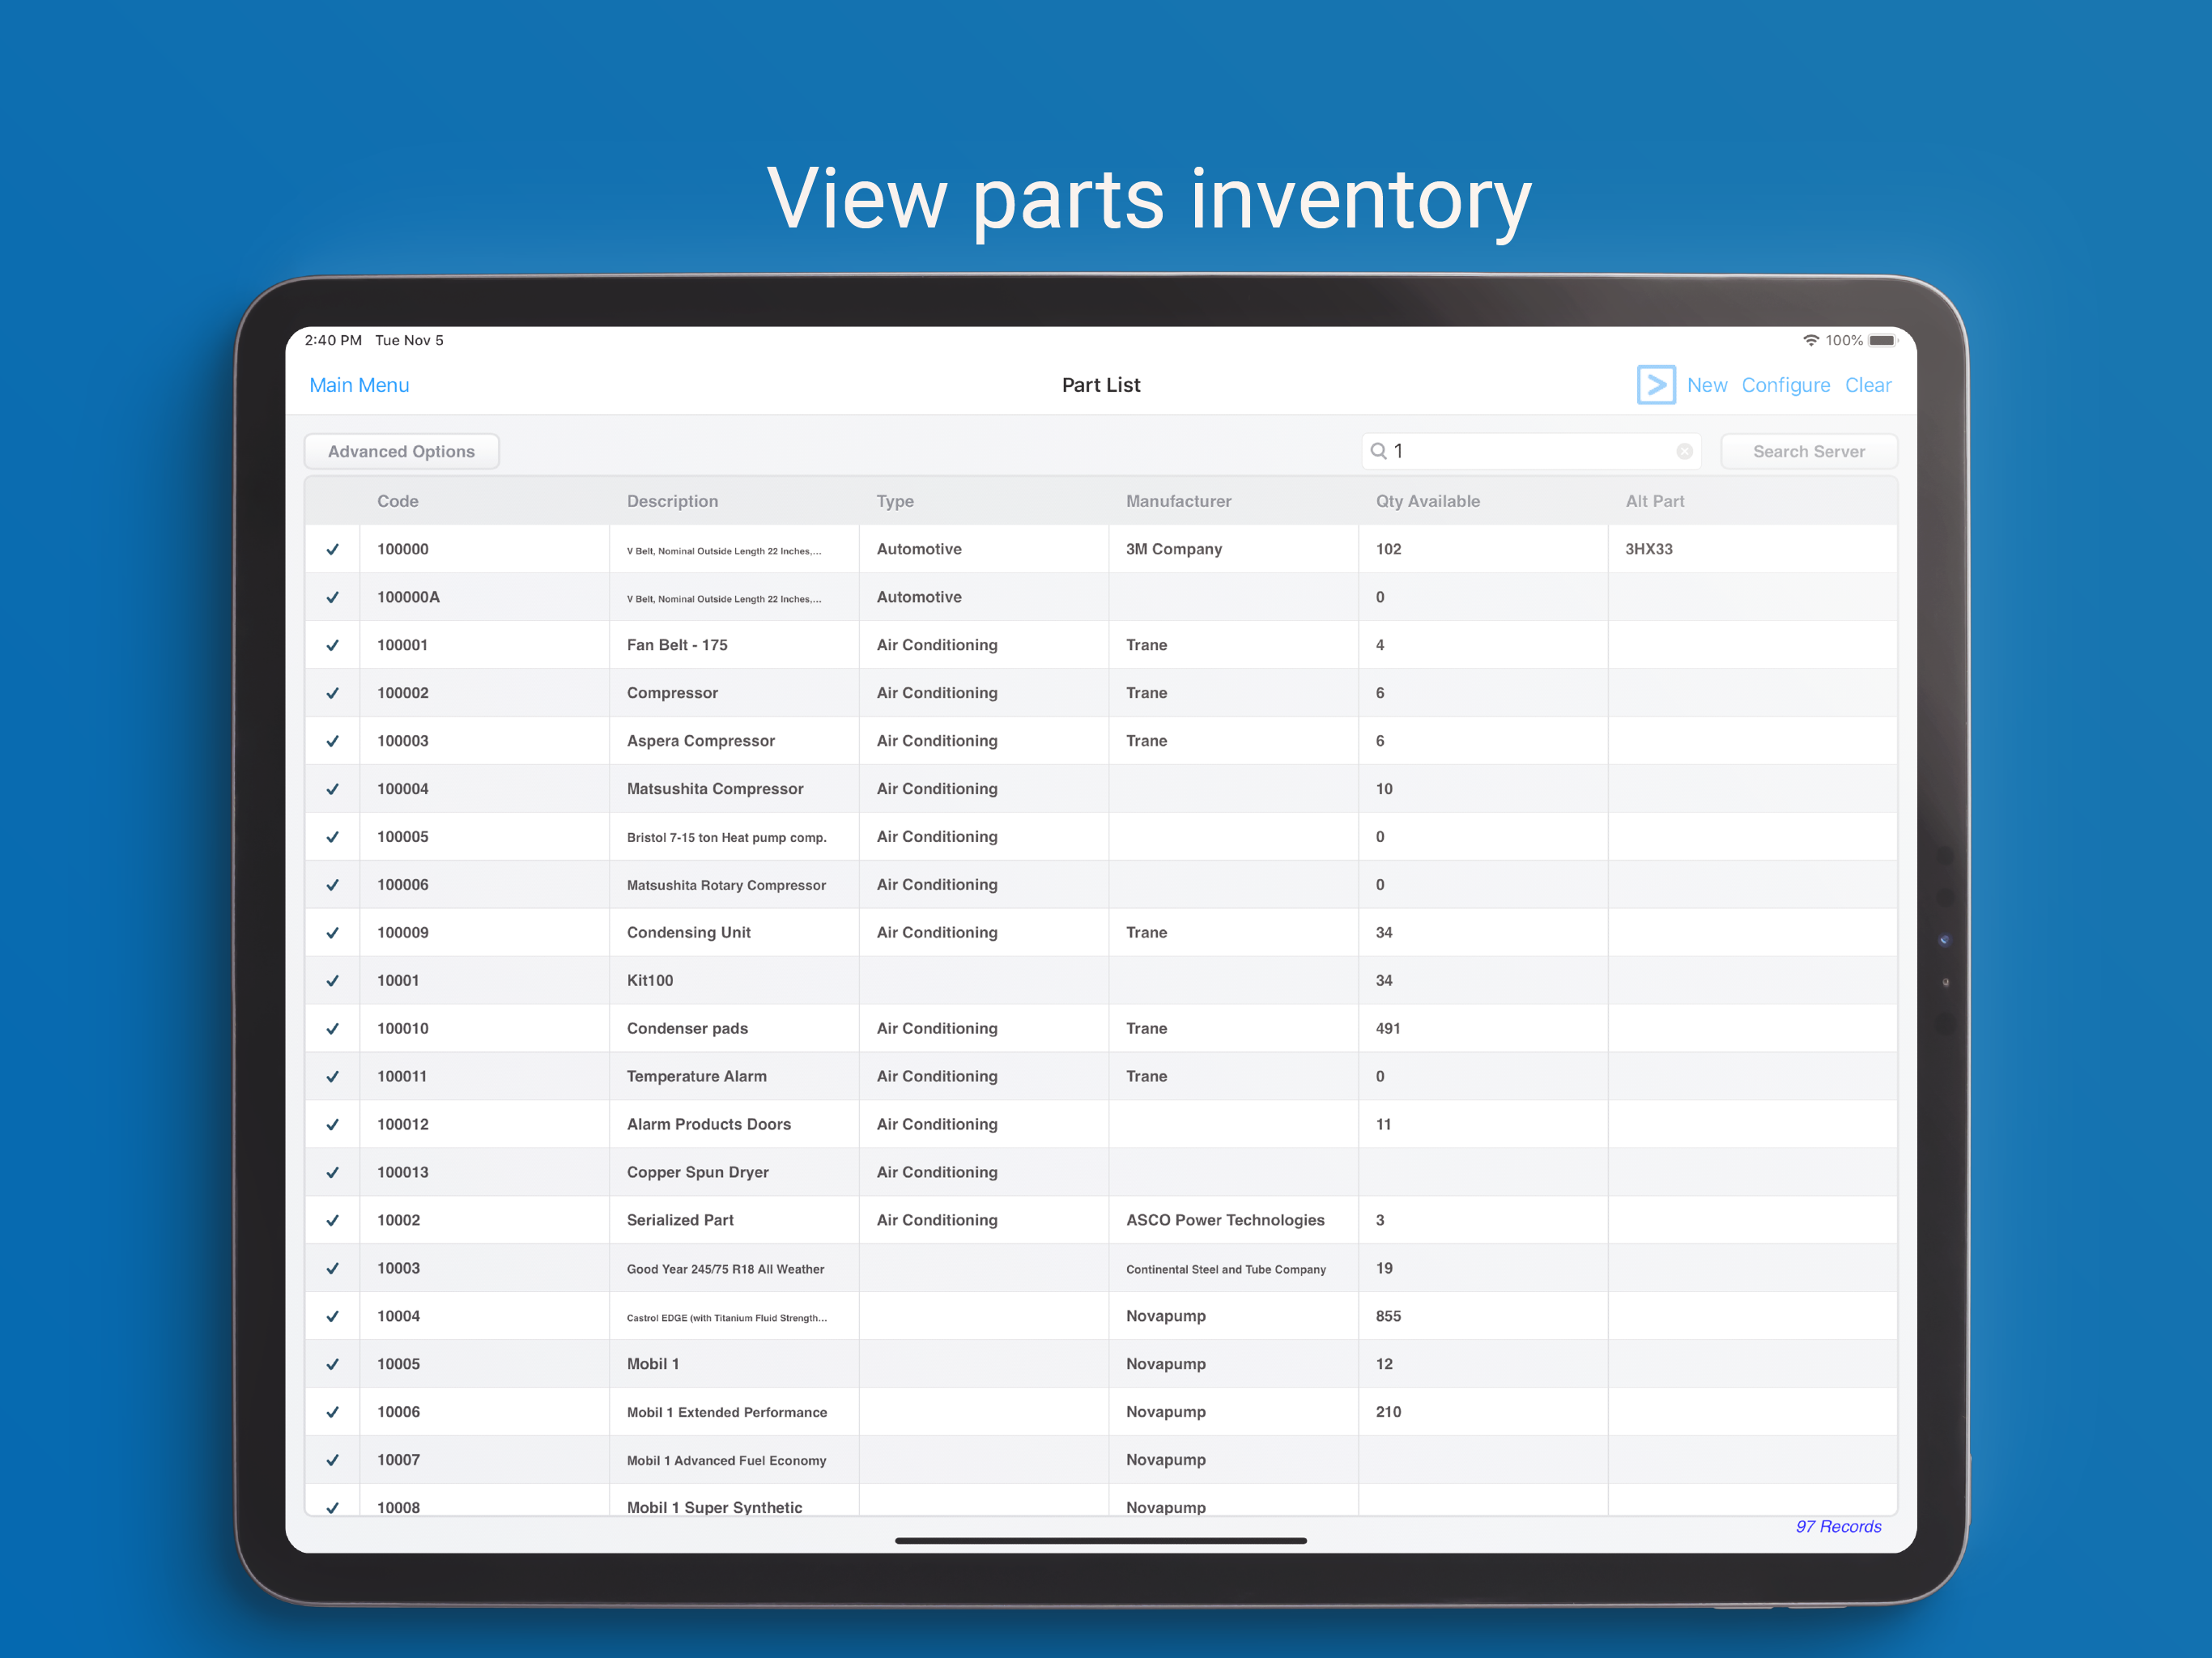
Task: Sort by the Manufacturer column header
Action: pos(1178,501)
